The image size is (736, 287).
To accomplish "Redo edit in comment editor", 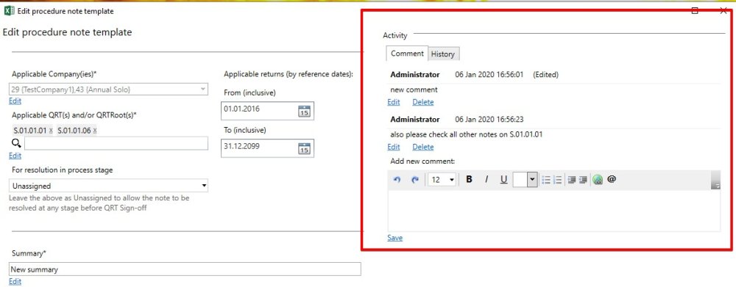I will 415,180.
